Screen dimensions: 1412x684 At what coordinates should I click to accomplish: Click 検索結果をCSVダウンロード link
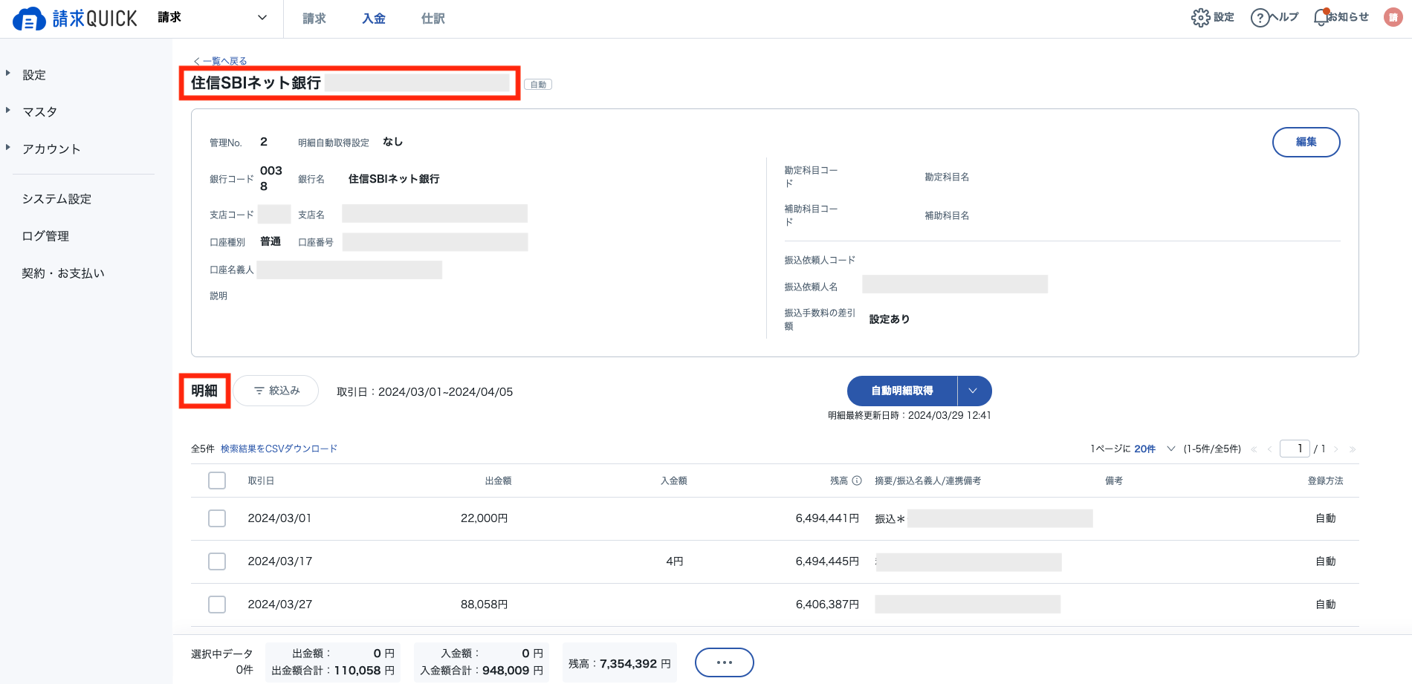pyautogui.click(x=279, y=449)
